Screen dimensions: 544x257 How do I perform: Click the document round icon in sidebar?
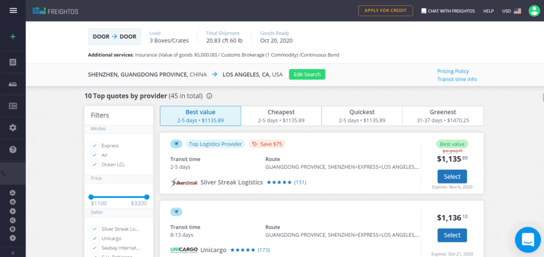click(x=13, y=228)
